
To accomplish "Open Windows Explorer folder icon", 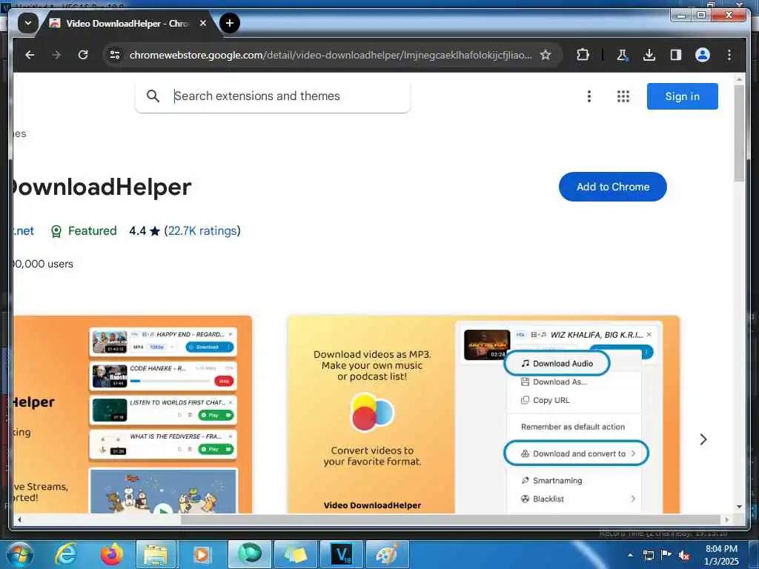I will pyautogui.click(x=155, y=554).
